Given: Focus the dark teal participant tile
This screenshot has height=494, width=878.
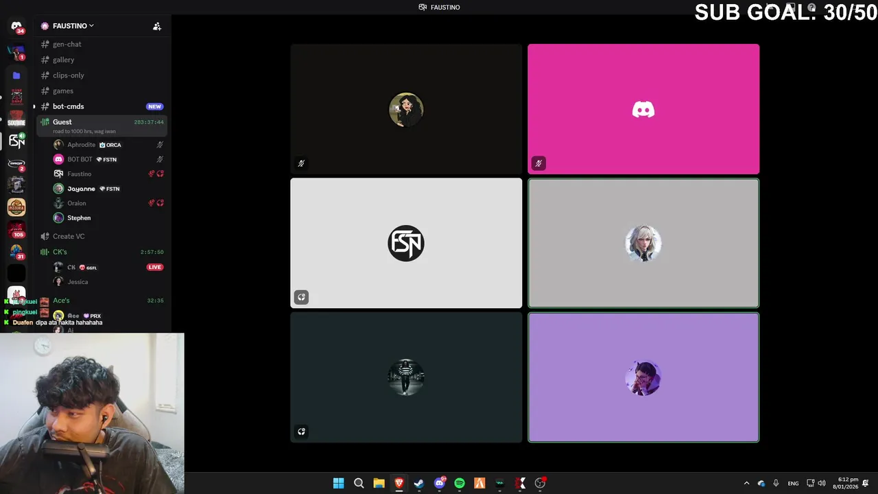Looking at the screenshot, I should coord(406,377).
